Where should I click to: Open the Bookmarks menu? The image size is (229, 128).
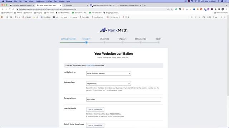[x=40, y=1]
